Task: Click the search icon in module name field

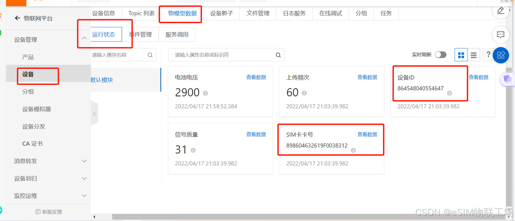Action: (x=150, y=55)
